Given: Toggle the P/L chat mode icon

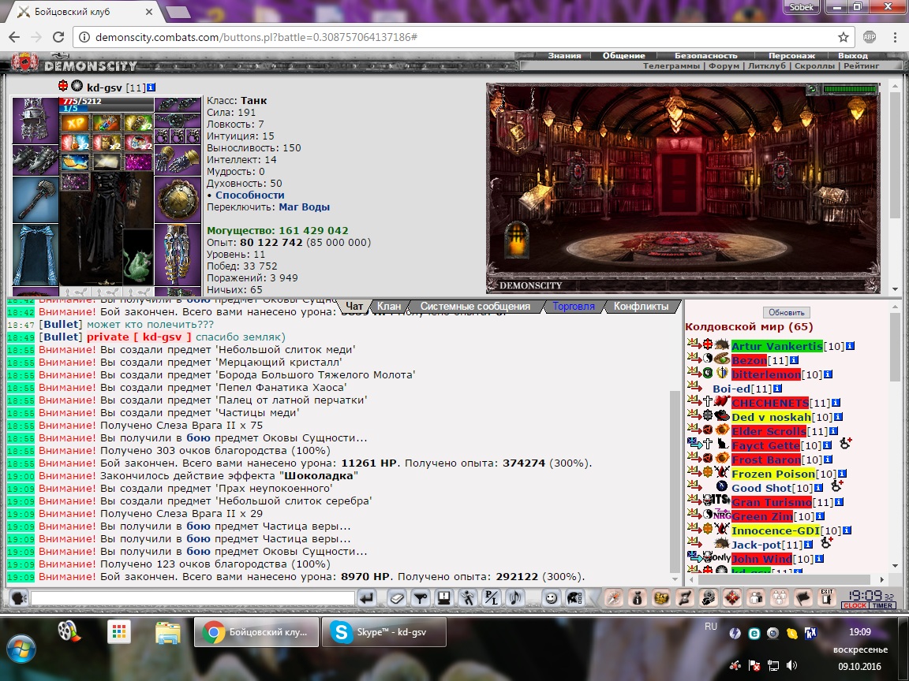Looking at the screenshot, I should 491,597.
